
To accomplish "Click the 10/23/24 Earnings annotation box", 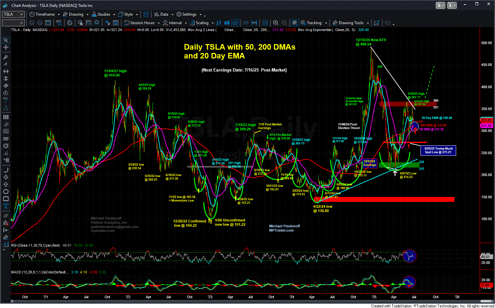I will point(370,163).
